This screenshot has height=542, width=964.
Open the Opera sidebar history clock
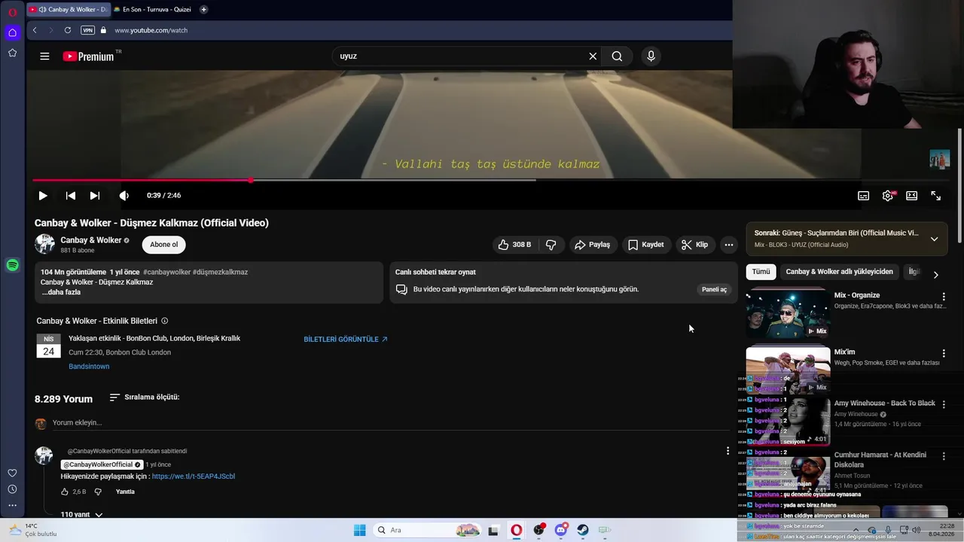pyautogui.click(x=12, y=489)
